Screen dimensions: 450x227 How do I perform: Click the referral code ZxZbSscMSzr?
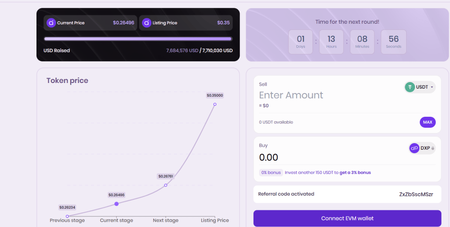point(416,194)
